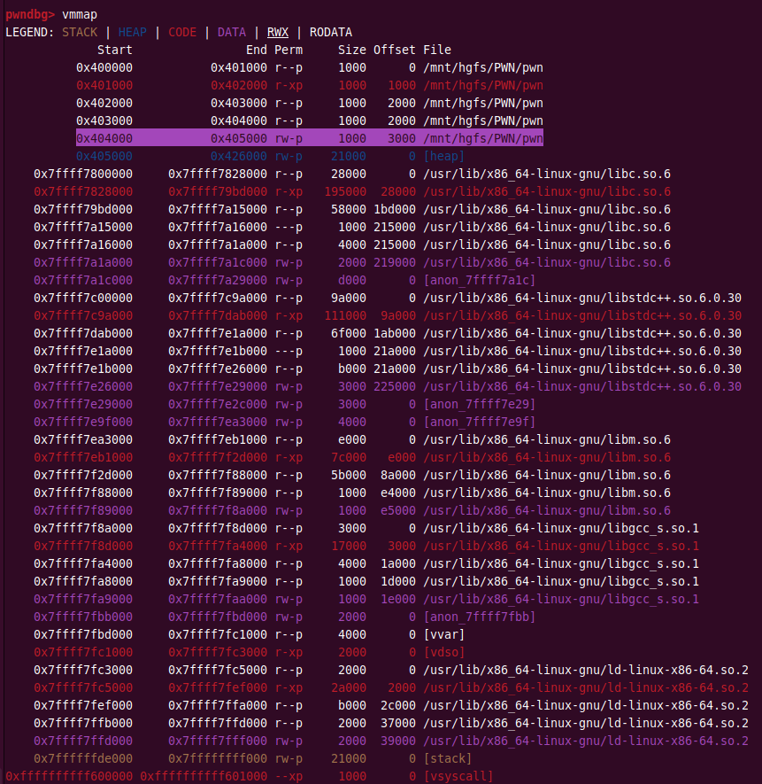Image resolution: width=762 pixels, height=784 pixels.
Task: Click stack start address 0x7ffffffde000
Action: 83,758
